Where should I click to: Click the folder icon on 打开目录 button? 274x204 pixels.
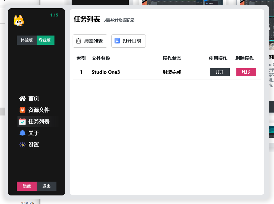[117, 41]
